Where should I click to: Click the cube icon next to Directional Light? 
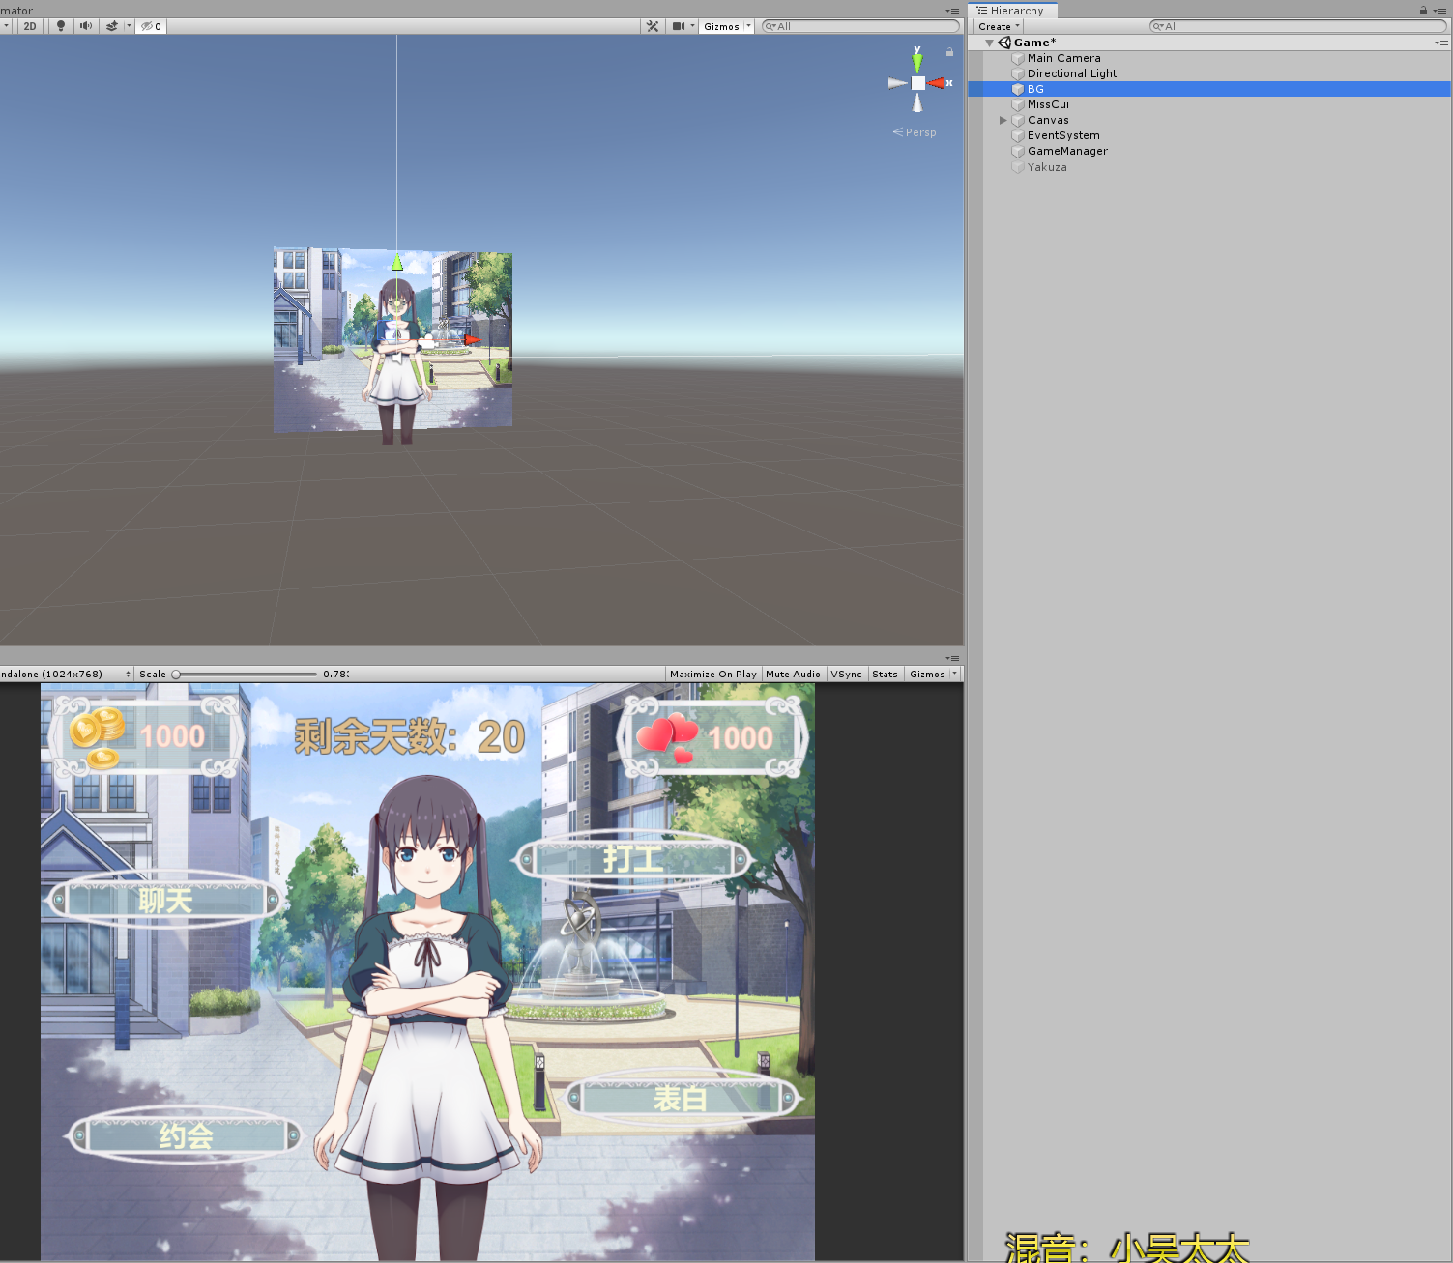(x=1018, y=73)
